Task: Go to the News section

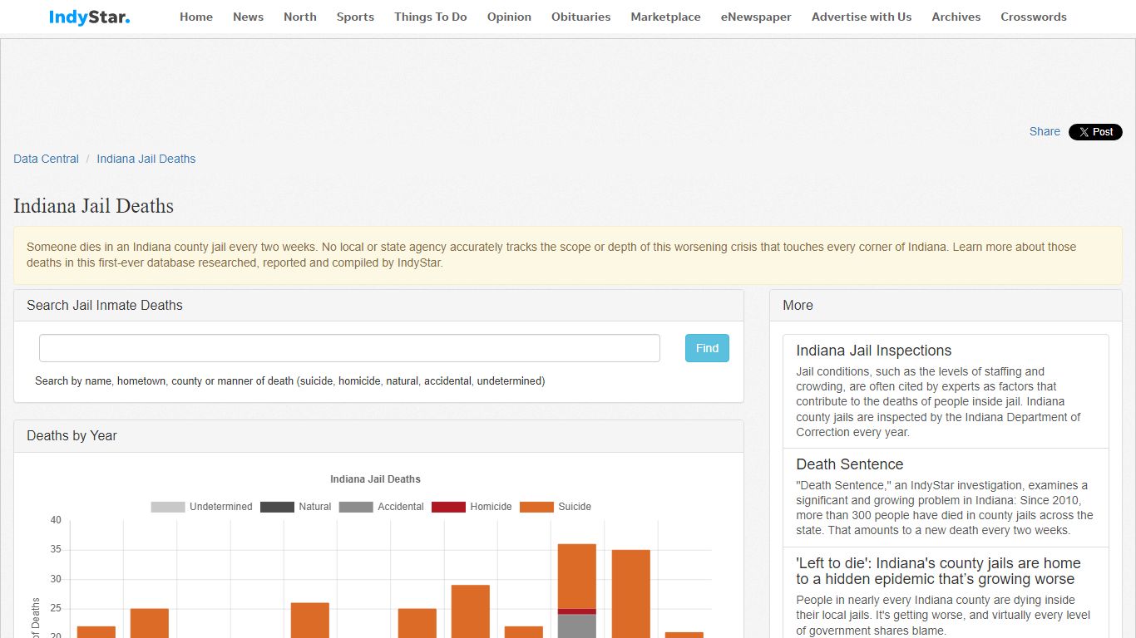Action: 248,17
